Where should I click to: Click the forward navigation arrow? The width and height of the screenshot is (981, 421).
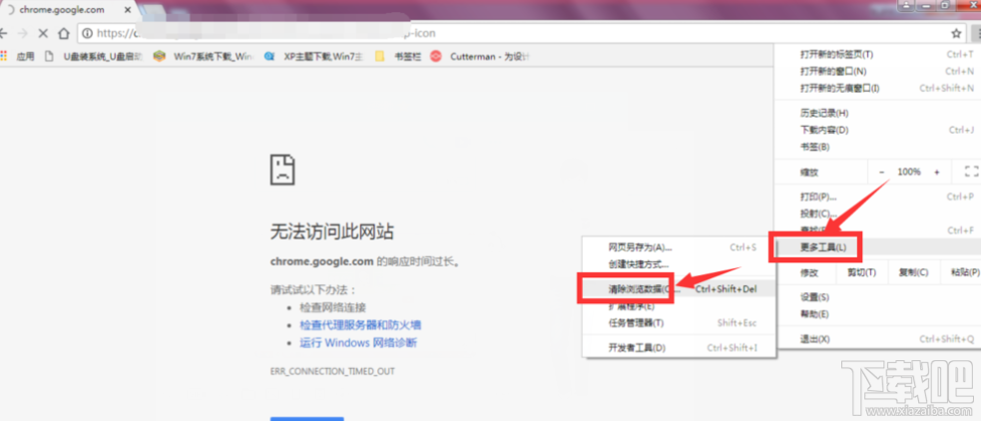[23, 33]
